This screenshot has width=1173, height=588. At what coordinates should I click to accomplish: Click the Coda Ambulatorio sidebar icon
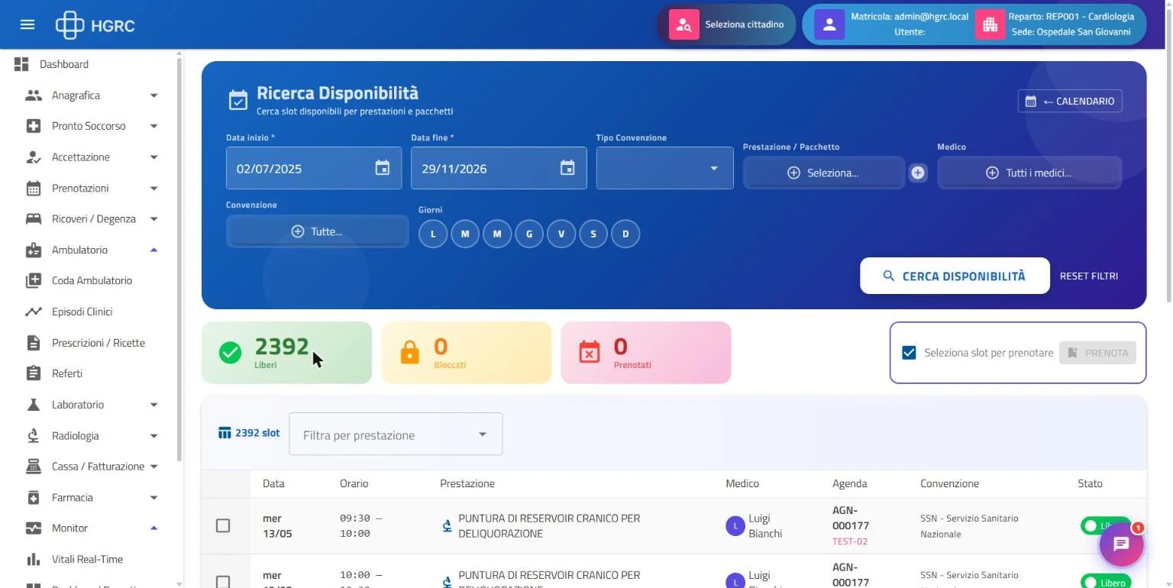click(x=34, y=280)
